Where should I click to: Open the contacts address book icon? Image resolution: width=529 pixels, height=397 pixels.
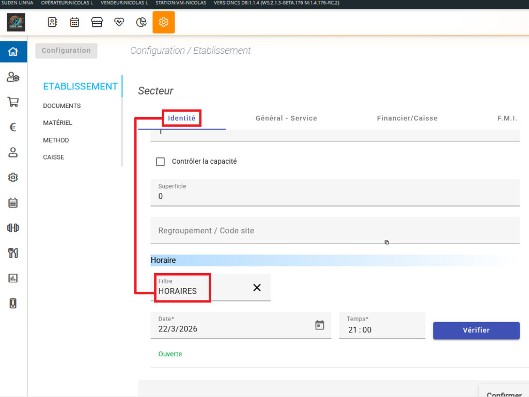pos(52,22)
